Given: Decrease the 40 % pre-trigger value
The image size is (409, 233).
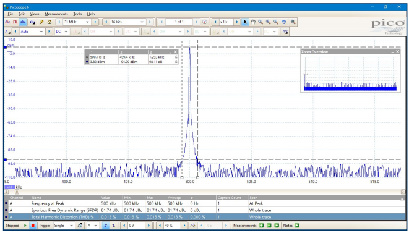Looking at the screenshot, I should click(160, 226).
